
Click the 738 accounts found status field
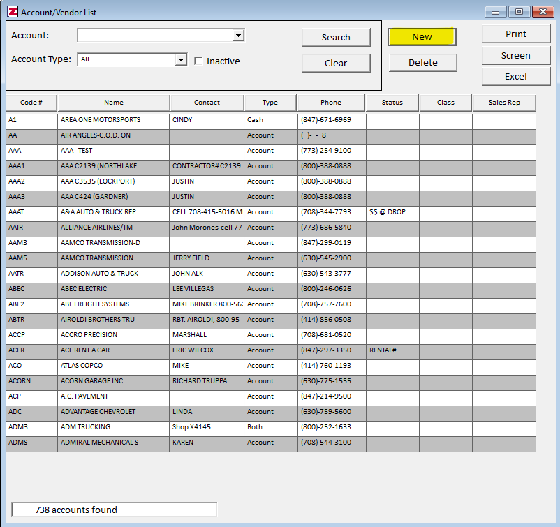pos(115,510)
